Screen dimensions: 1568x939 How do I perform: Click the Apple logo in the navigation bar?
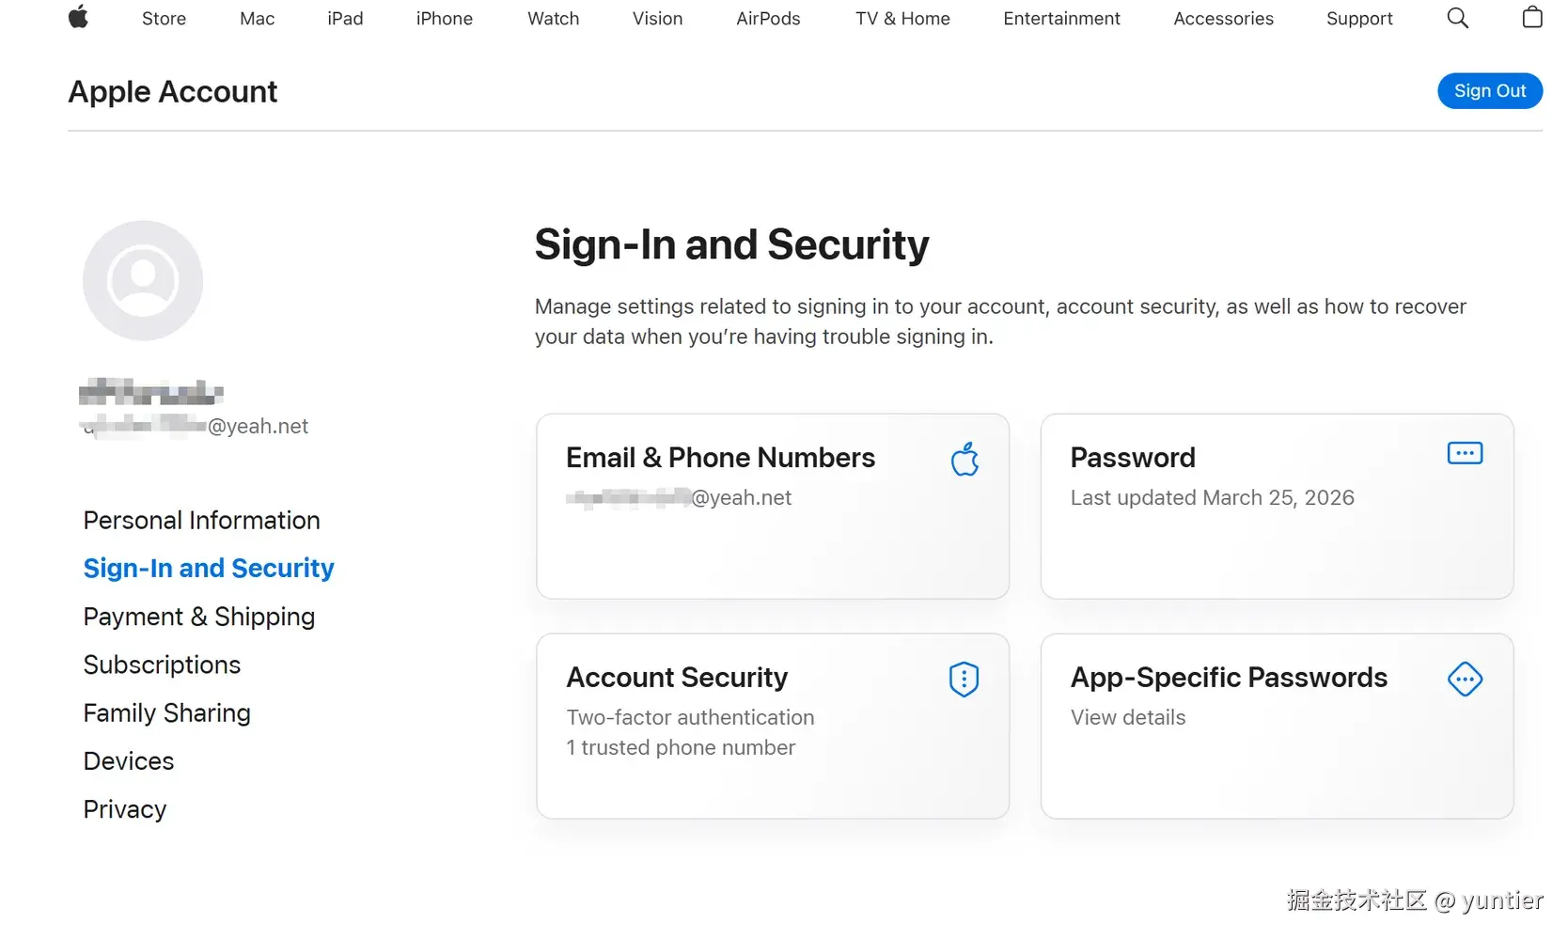[x=79, y=18]
